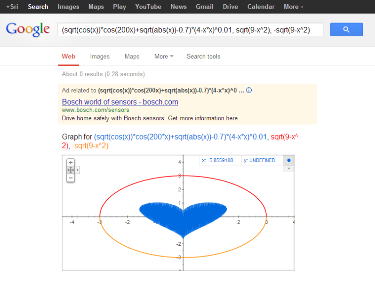Image resolution: width=375 pixels, height=281 pixels.
Task: Open the Bosch world of sensors link
Action: (120, 102)
